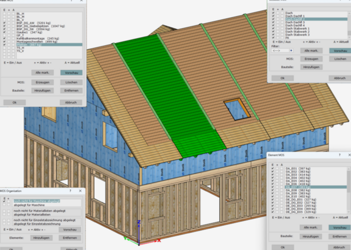Viewport: 351px width, 250px height.
Task: Select 'Dach Dachfl 2' highlighted row
Action: (x=316, y=19)
